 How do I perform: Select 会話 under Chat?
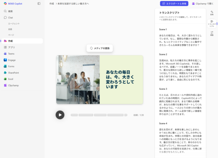pos(10,29)
